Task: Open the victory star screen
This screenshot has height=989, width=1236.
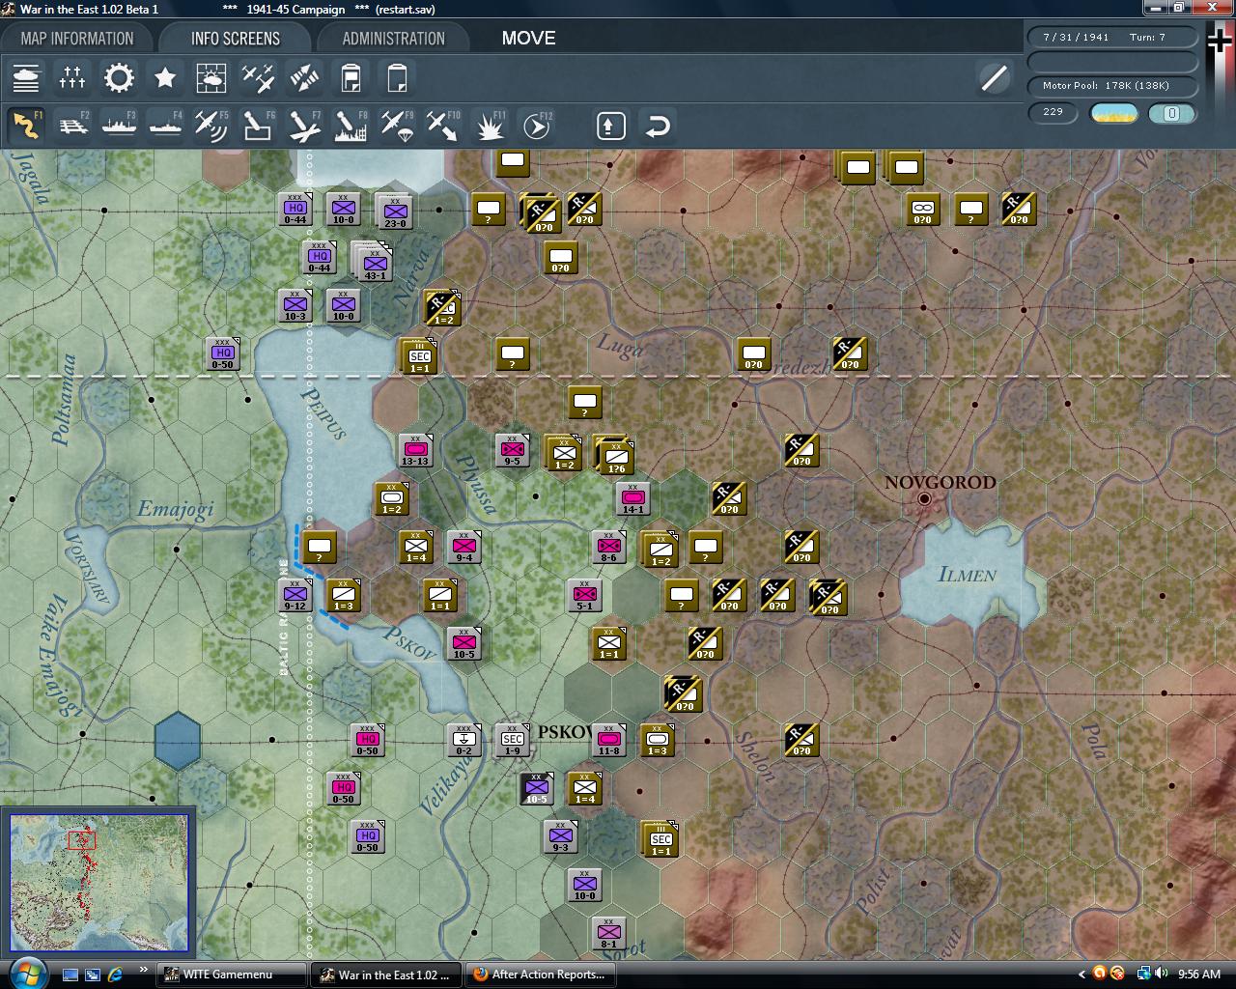Action: [x=165, y=77]
